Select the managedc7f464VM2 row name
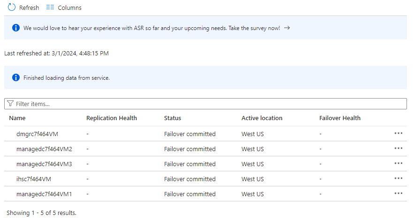Viewport: 414px width, 222px height. click(44, 149)
